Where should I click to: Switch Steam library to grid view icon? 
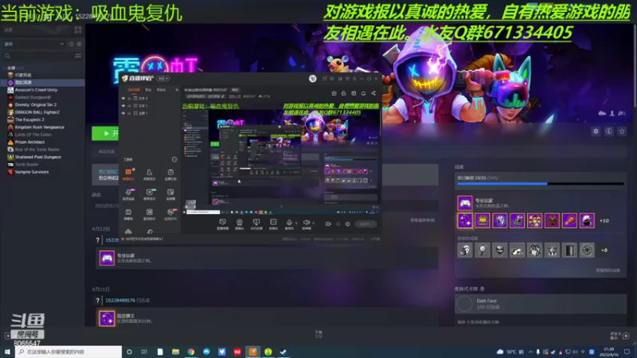click(78, 30)
